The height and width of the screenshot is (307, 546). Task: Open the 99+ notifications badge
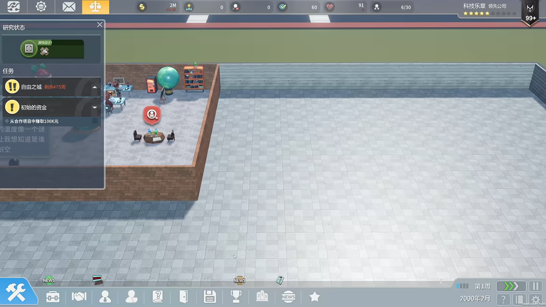pyautogui.click(x=530, y=13)
